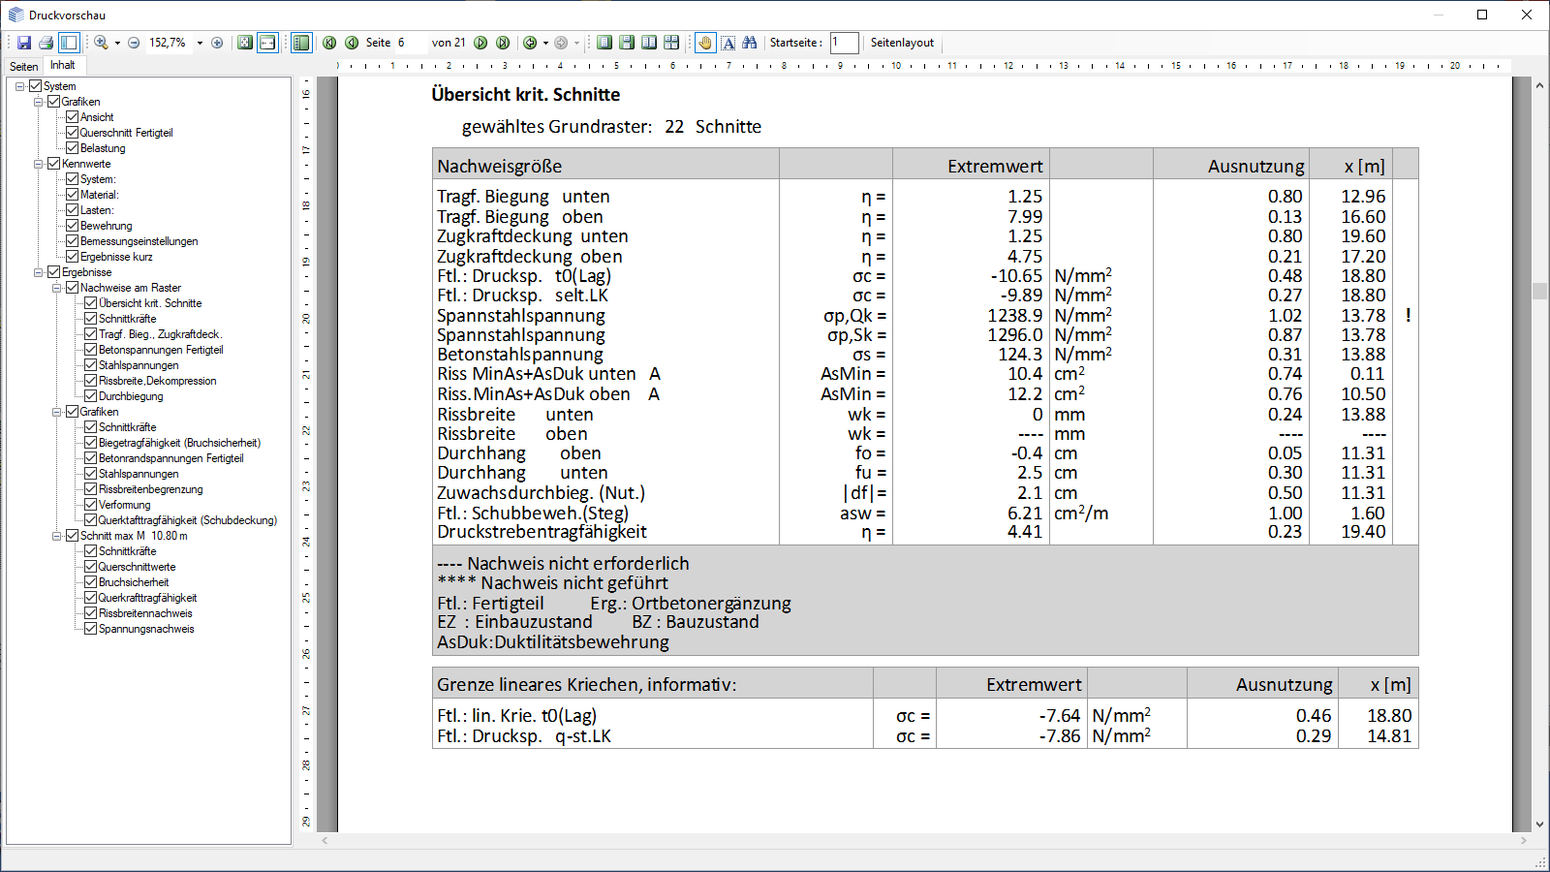
Task: Select Querkrafttragfähigkeit (Schubdeckung) tree item
Action: pos(187,520)
